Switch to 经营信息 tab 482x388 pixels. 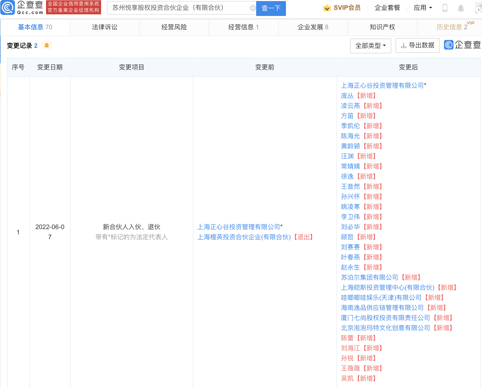click(243, 27)
